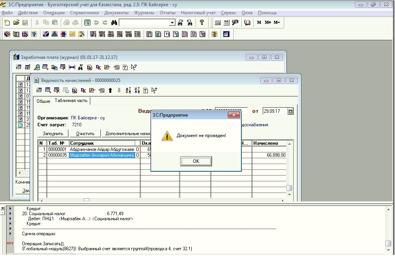This screenshot has height=256, width=395.
Task: Click the yellow question mark help icon
Action: 201,23
